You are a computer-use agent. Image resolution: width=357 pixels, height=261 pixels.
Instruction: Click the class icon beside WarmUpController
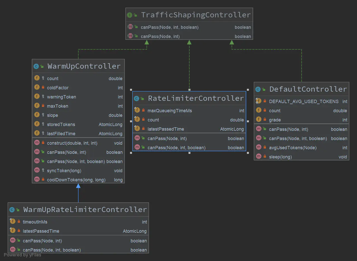coord(36,67)
